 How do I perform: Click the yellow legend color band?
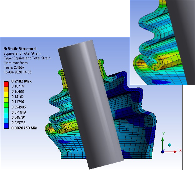coord(6,94)
